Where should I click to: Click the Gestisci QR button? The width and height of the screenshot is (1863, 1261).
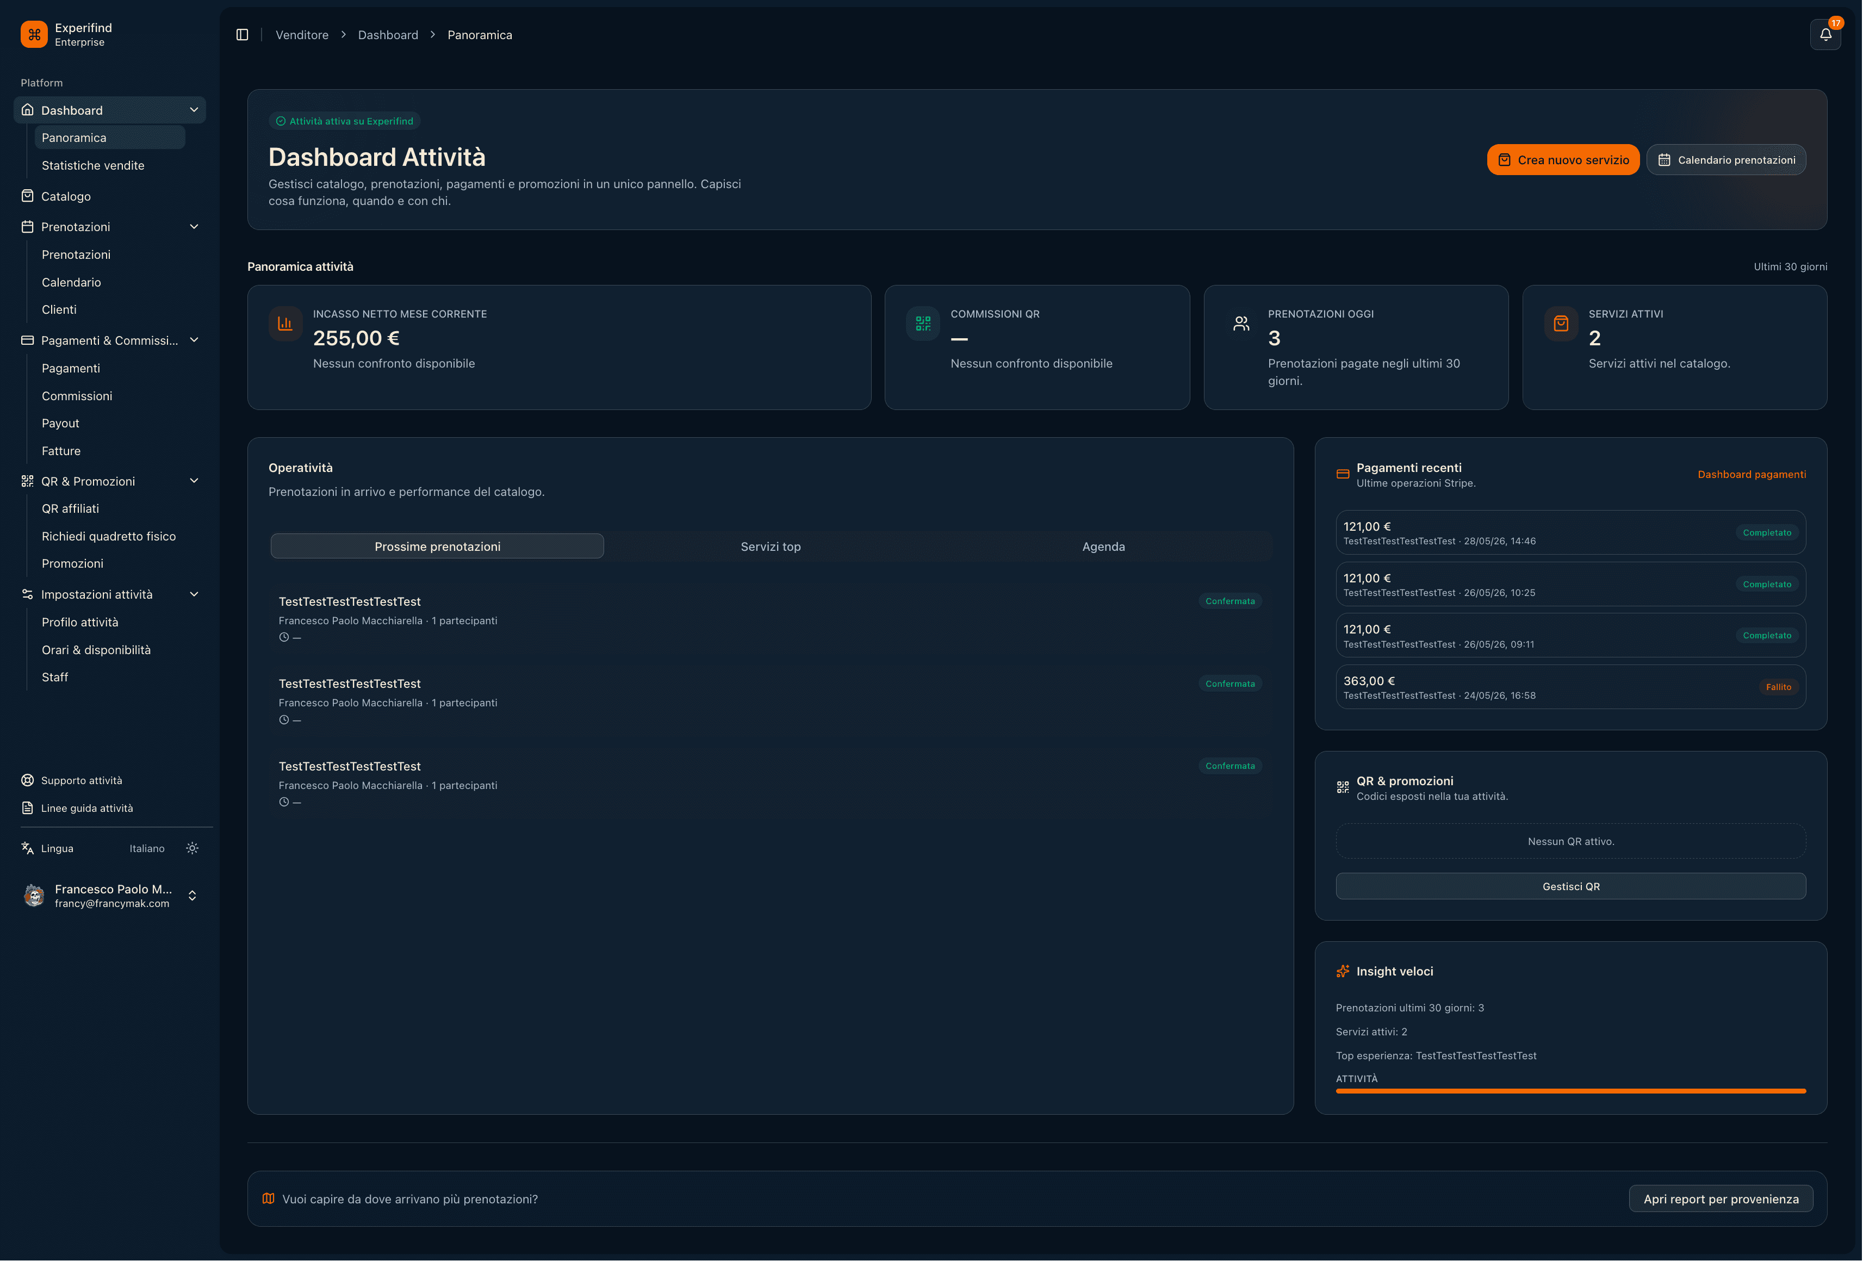pyautogui.click(x=1570, y=886)
